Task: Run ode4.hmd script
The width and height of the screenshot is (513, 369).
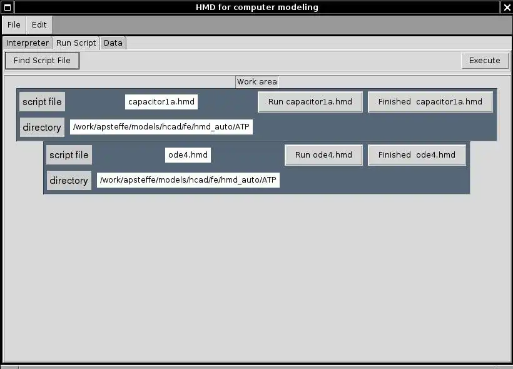Action: click(x=323, y=154)
